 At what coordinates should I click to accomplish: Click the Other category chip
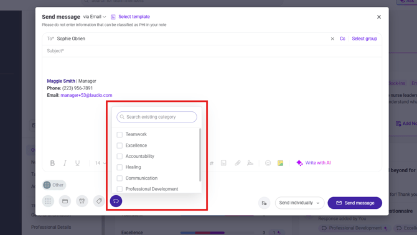(54, 185)
